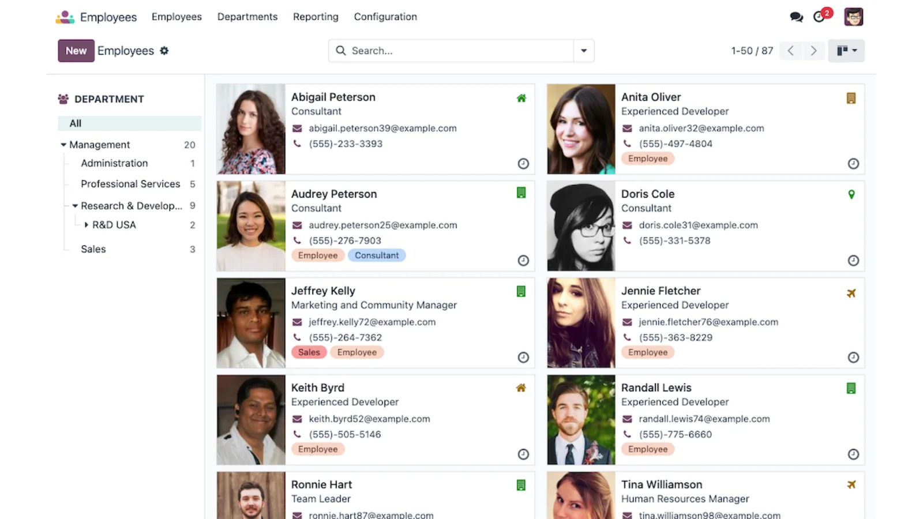Click the magnifier search icon
This screenshot has width=923, height=519.
pyautogui.click(x=341, y=51)
